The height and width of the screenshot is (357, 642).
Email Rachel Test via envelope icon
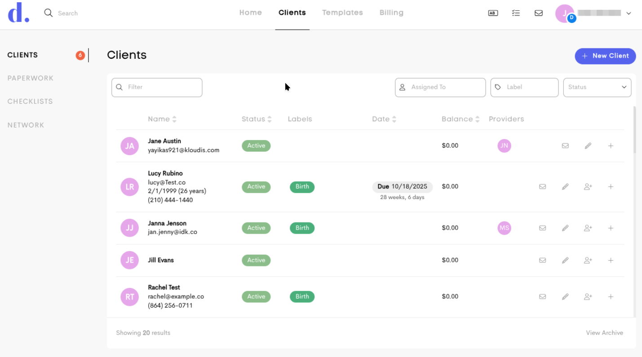543,296
